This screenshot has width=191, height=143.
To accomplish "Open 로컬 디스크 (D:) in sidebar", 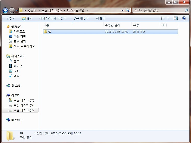I will 24,105.
